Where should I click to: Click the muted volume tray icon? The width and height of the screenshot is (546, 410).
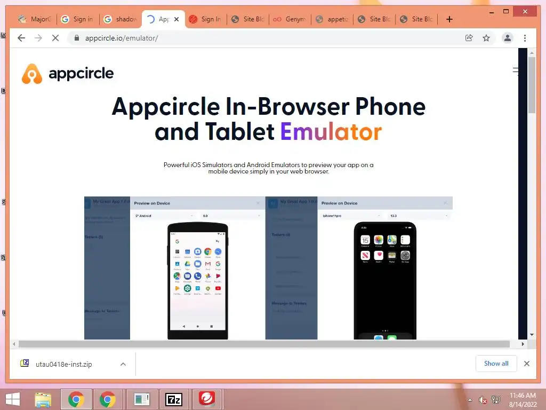[x=483, y=400]
